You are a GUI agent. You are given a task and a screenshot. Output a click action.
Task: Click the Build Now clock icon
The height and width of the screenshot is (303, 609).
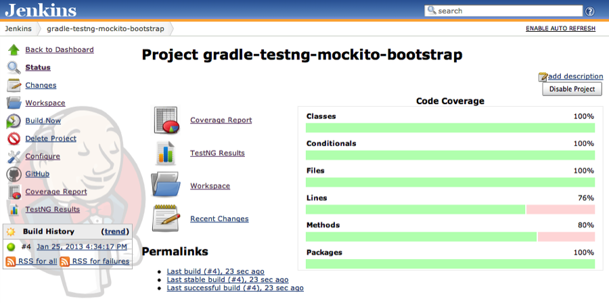pos(14,121)
